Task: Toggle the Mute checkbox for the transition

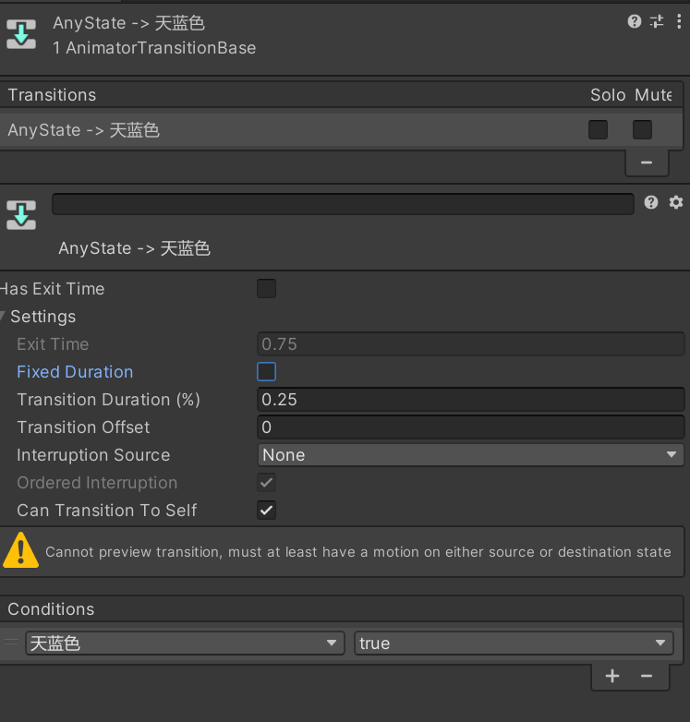Action: coord(642,130)
